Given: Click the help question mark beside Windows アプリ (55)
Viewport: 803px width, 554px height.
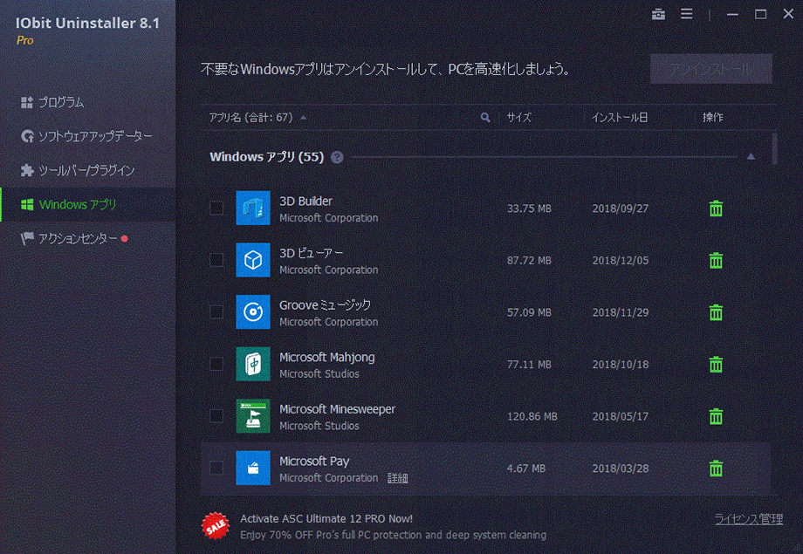Looking at the screenshot, I should pyautogui.click(x=337, y=157).
